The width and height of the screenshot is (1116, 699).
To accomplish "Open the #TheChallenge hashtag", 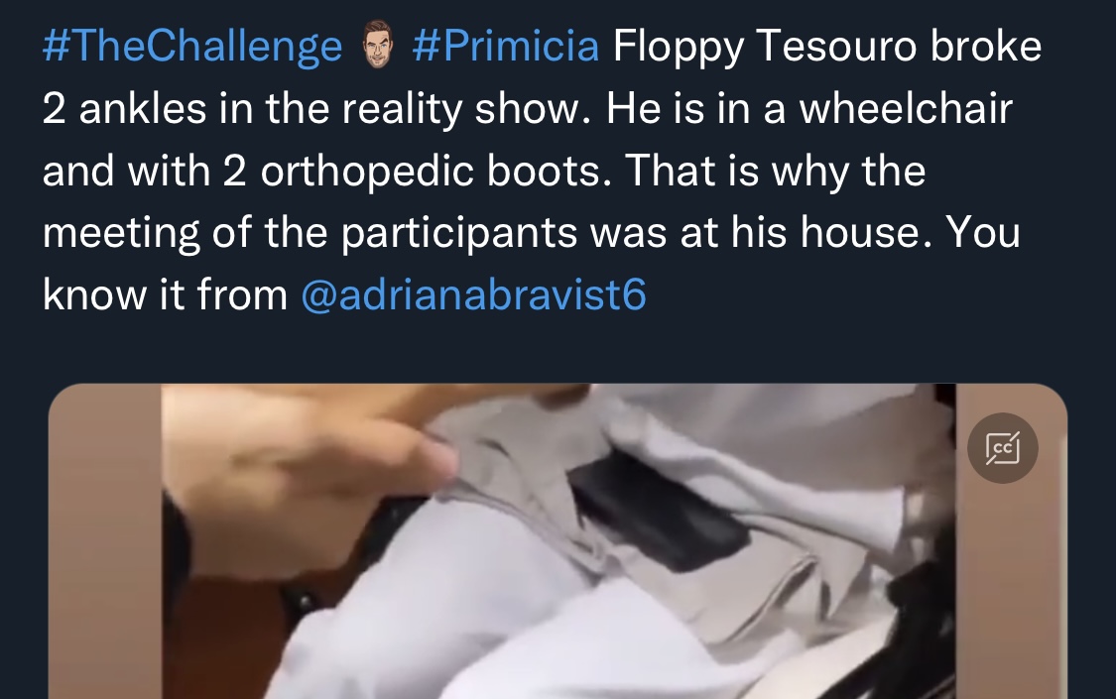I will 192,47.
